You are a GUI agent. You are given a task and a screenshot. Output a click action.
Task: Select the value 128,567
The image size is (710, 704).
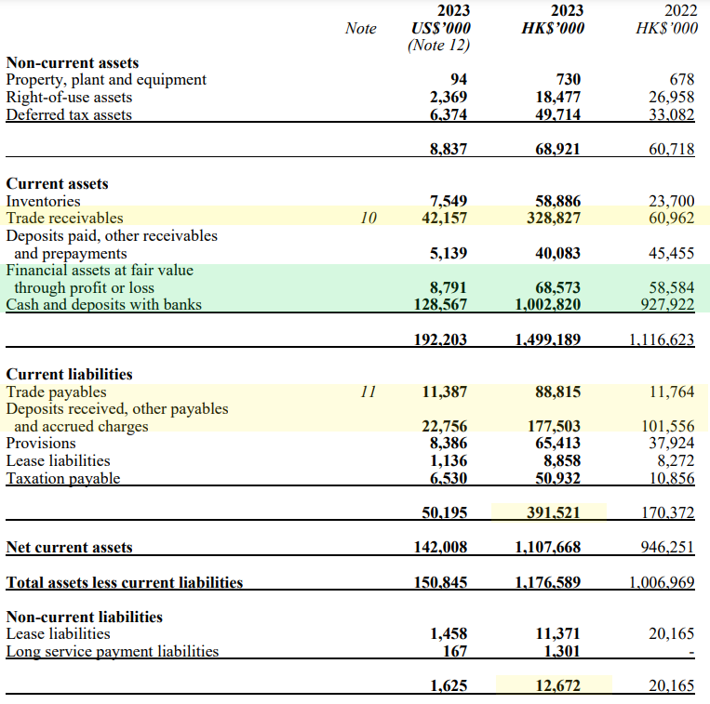coord(440,304)
